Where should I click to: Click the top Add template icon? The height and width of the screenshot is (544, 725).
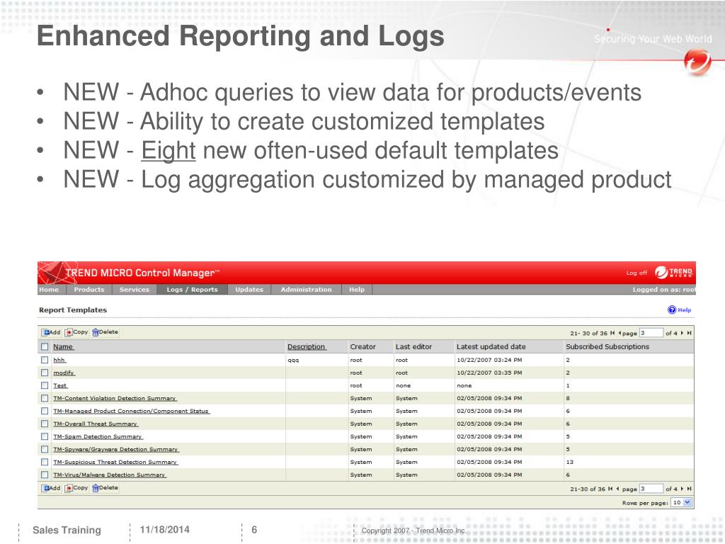46,332
